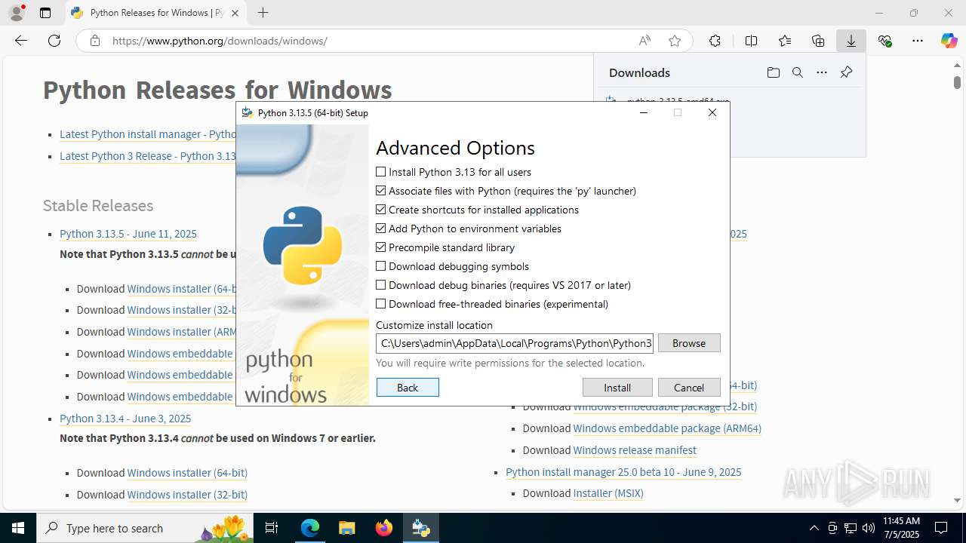
Task: Open Windows release manifest link
Action: 635,450
